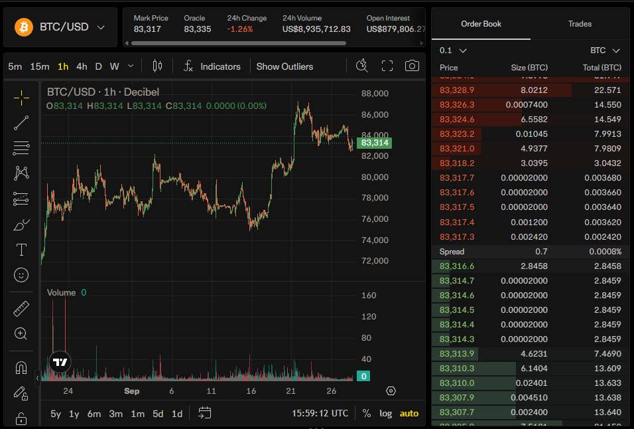Switch to the Trades tab
634x429 pixels.
pos(580,24)
